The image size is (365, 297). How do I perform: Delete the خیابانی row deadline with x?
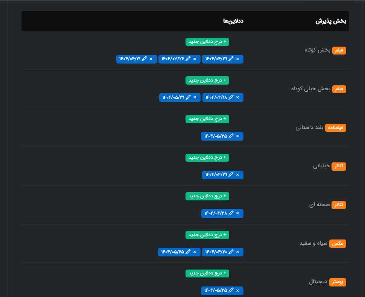tap(237, 175)
